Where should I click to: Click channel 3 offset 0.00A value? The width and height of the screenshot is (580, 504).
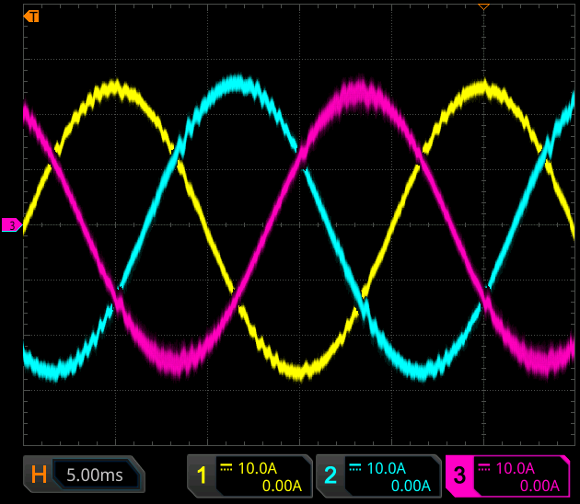(539, 486)
